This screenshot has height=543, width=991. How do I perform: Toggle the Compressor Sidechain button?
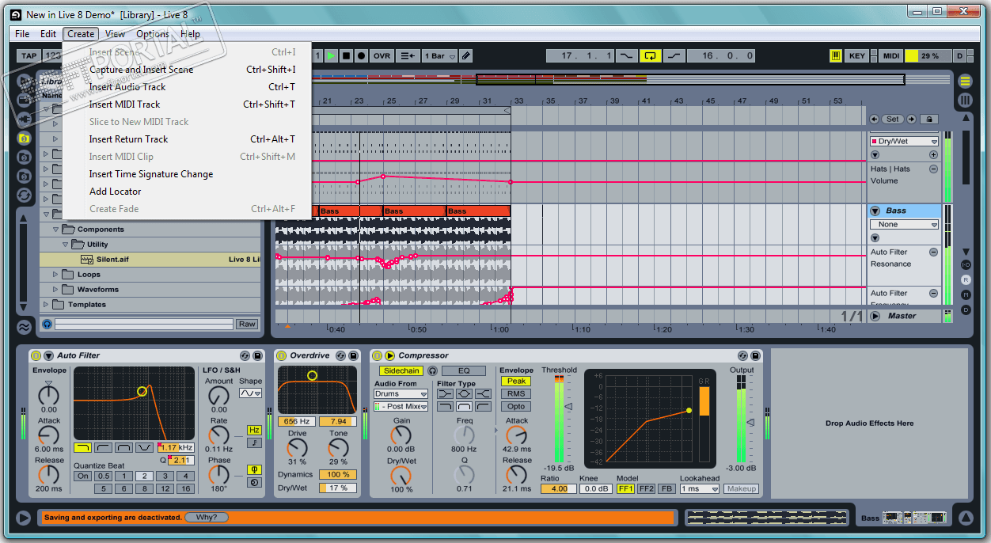[401, 370]
